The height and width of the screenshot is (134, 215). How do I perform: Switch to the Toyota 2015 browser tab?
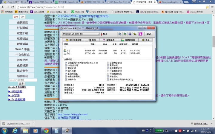coord(41,2)
